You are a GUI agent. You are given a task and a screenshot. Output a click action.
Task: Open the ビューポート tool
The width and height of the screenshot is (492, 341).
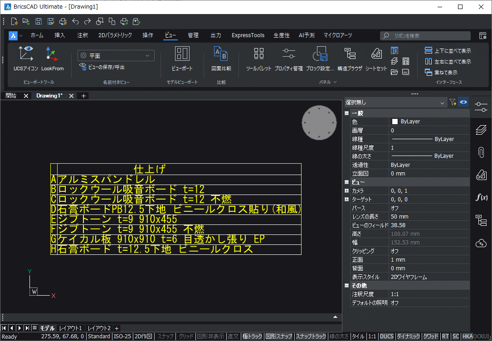(x=182, y=59)
